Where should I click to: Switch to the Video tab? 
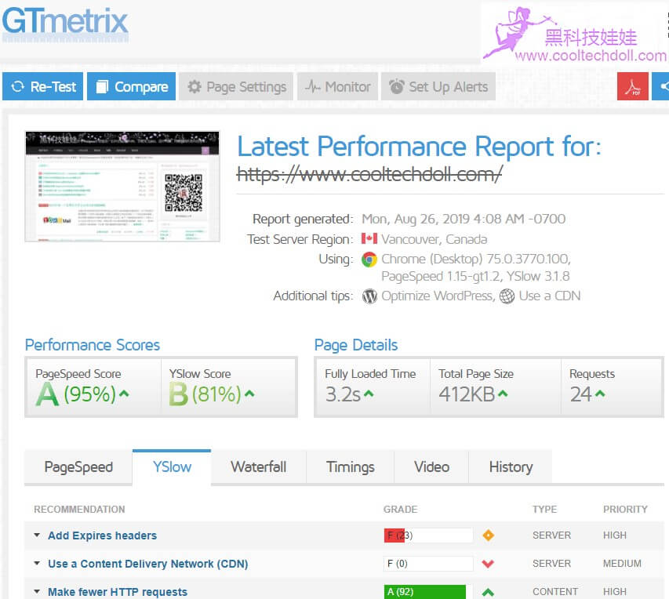431,467
